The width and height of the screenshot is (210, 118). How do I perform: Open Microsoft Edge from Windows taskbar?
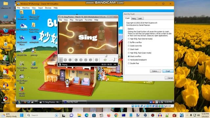[87, 115]
